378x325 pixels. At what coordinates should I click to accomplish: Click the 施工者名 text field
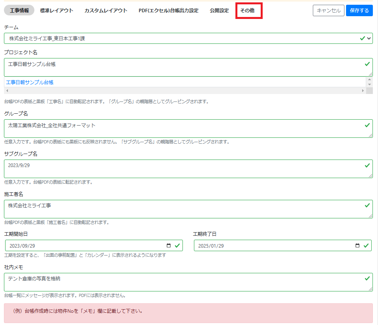point(188,209)
